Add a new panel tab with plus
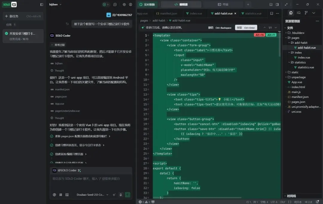The width and height of the screenshot is (323, 204). [248, 4]
